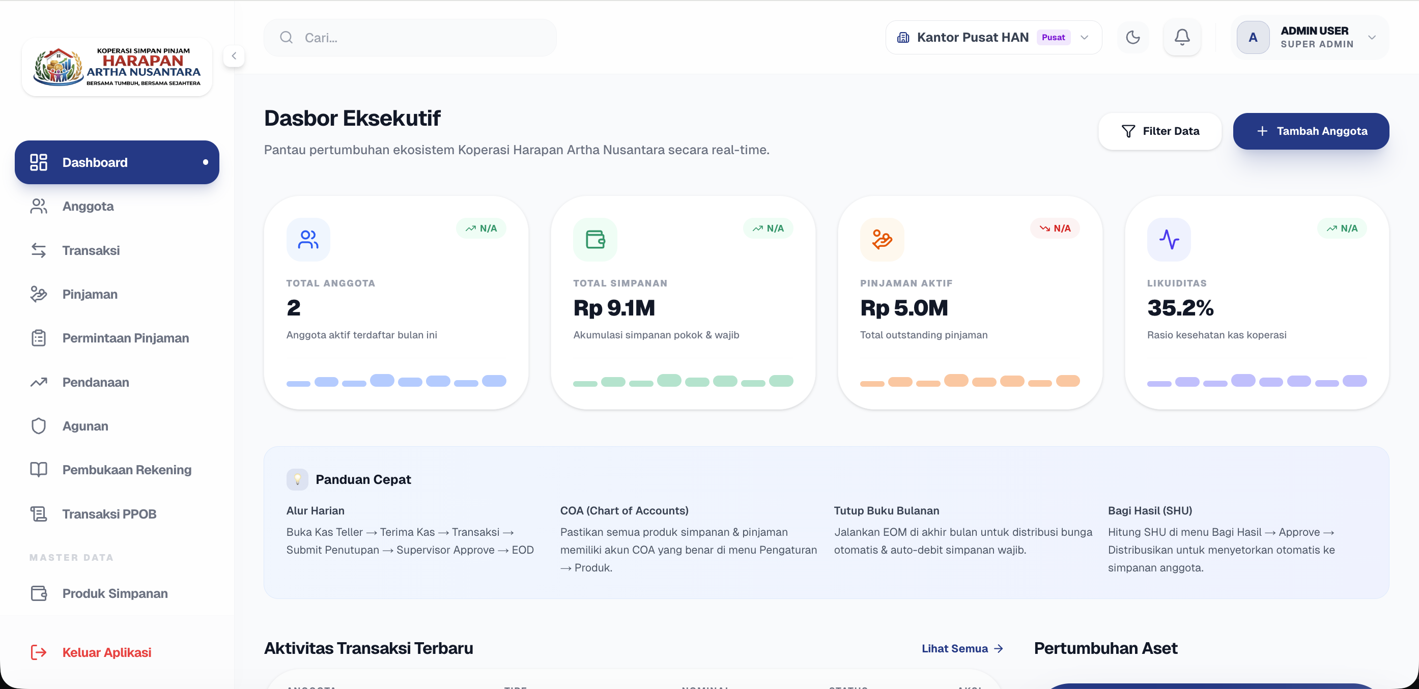Follow the Lihat Semua link
1419x689 pixels.
click(962, 648)
